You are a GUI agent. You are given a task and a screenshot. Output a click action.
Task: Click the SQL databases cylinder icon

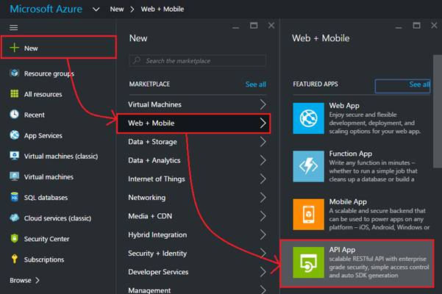pos(14,197)
